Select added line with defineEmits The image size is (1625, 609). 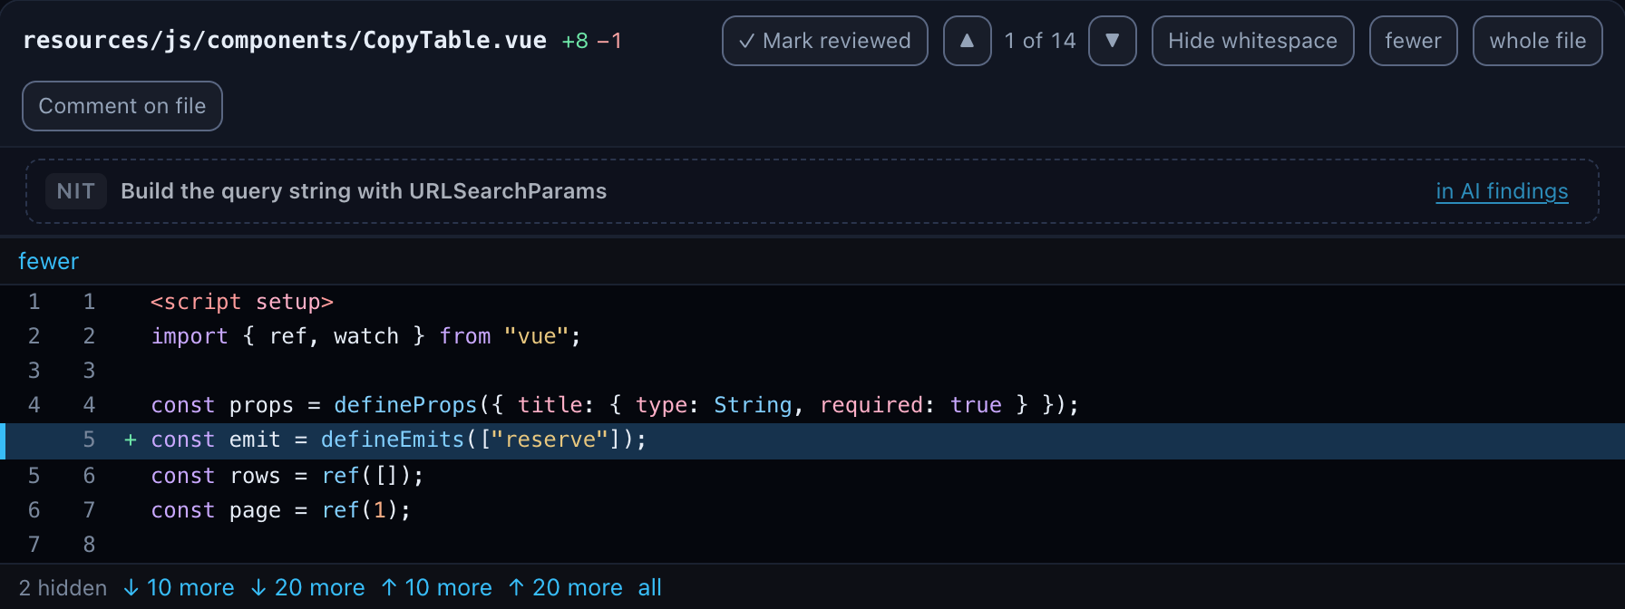click(x=812, y=440)
